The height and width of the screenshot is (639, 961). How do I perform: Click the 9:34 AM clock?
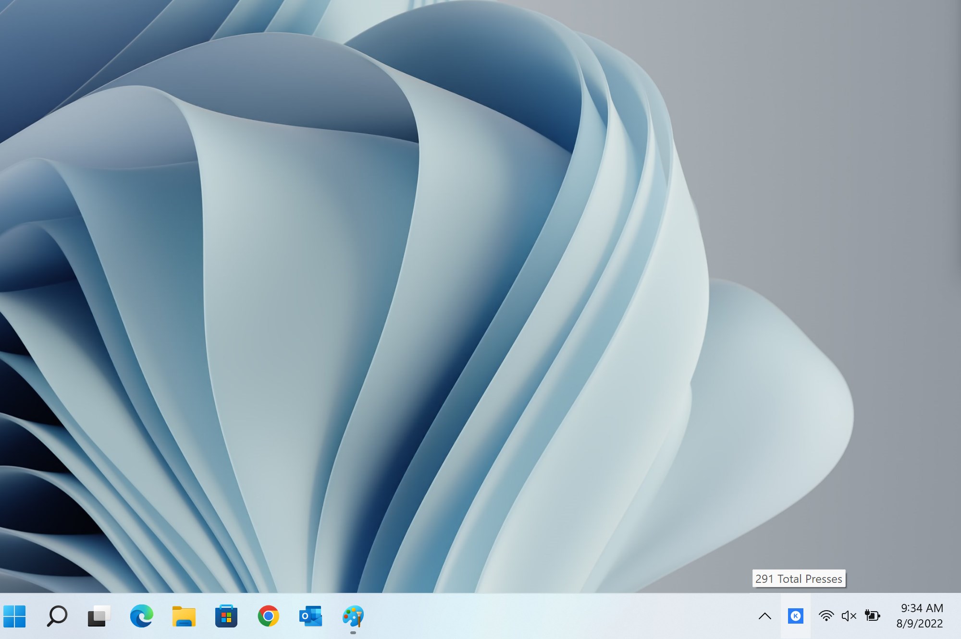tap(922, 608)
